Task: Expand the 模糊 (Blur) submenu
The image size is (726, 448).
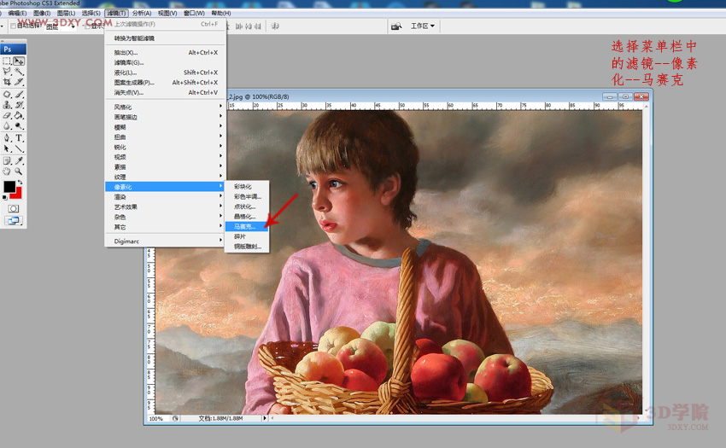Action: tap(120, 127)
